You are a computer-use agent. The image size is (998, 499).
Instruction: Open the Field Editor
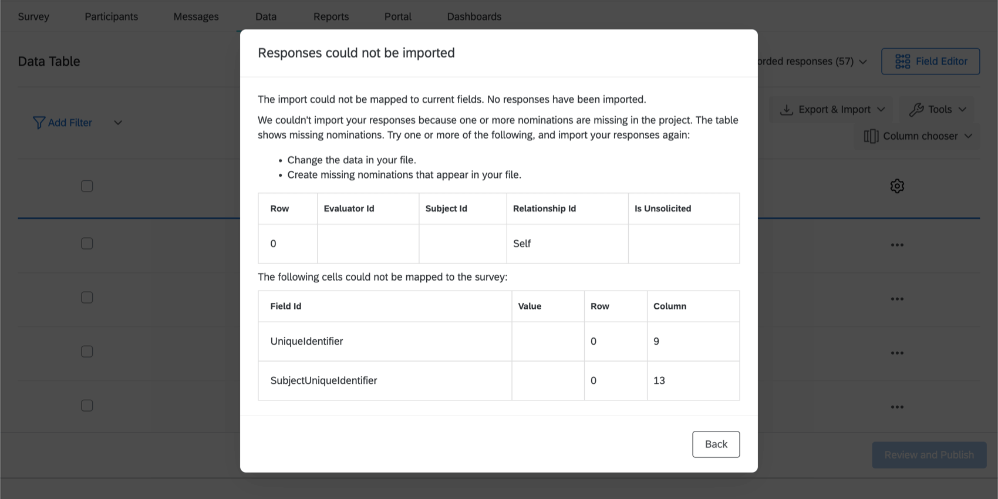930,61
